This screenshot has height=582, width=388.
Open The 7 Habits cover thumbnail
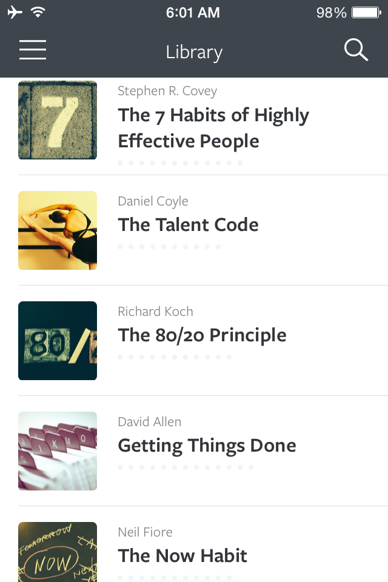[x=58, y=120]
